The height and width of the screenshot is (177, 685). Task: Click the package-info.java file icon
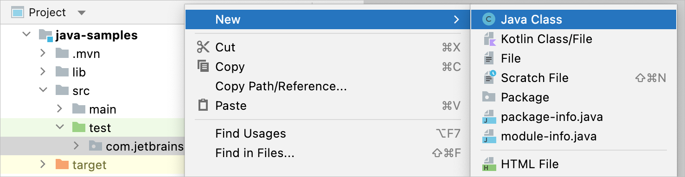(x=489, y=116)
